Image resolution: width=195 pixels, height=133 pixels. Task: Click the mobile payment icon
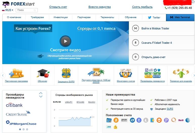tap(152, 120)
